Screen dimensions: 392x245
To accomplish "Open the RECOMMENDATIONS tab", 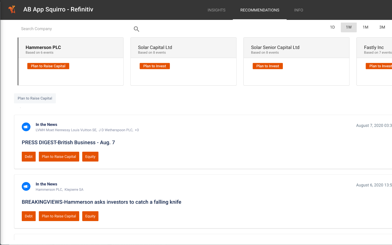I will point(260,10).
